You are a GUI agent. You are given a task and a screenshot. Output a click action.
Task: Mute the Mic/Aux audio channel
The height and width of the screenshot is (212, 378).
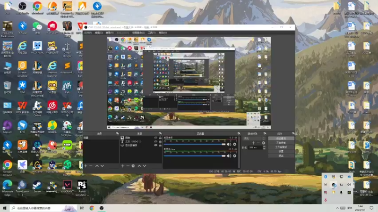[229, 156]
